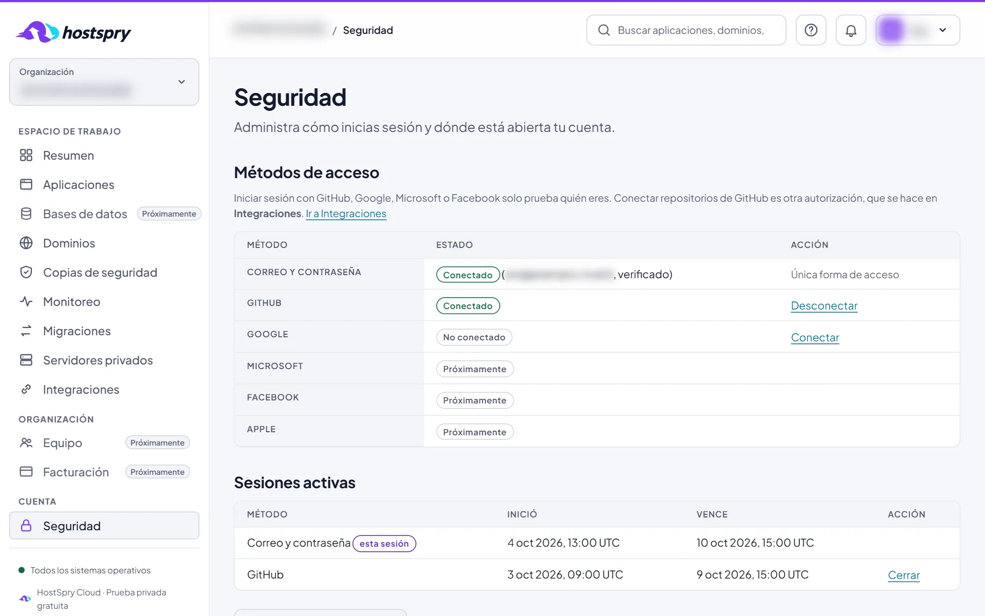Click the Equipo people icon
This screenshot has height=616, width=985.
(26, 442)
